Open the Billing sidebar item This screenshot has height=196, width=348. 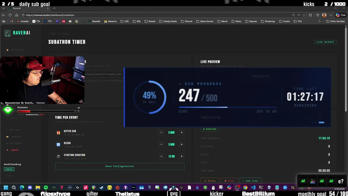pyautogui.click(x=14, y=130)
